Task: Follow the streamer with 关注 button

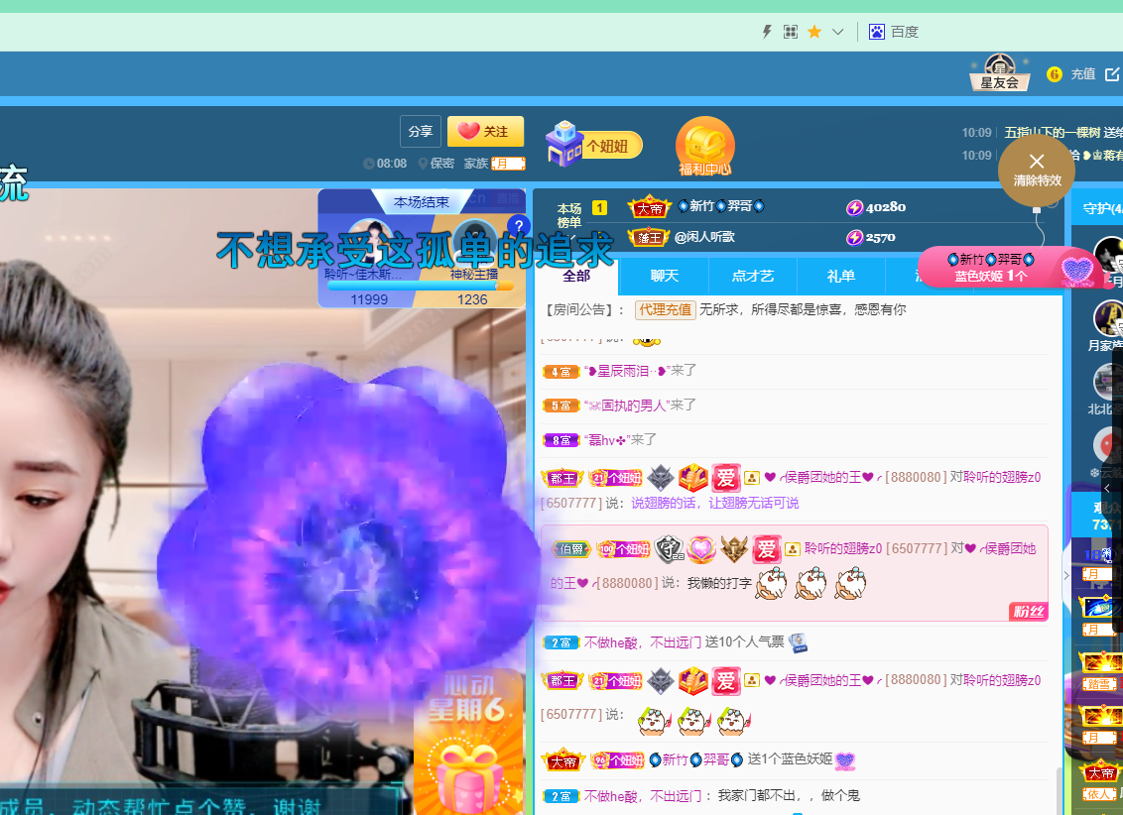Action: [485, 132]
